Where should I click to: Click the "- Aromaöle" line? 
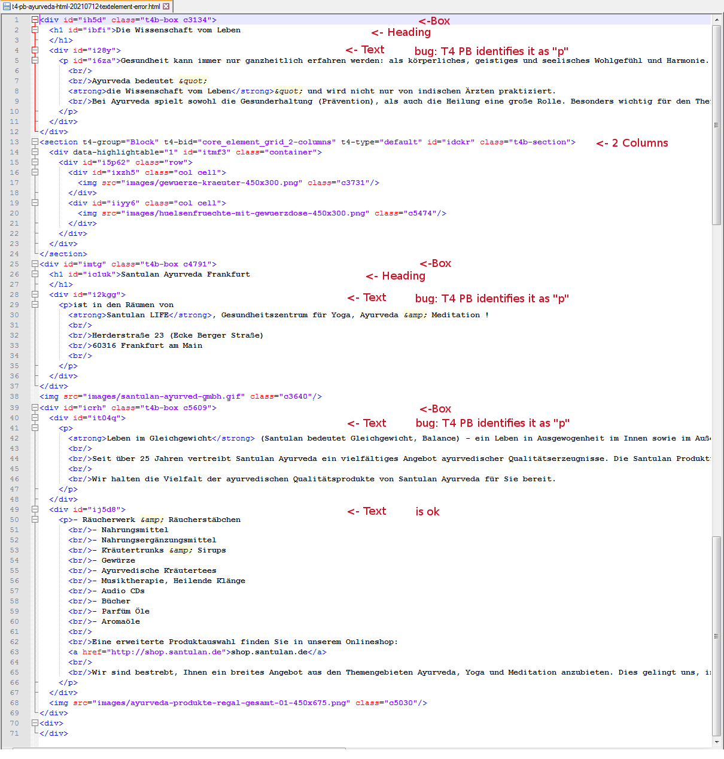(116, 621)
